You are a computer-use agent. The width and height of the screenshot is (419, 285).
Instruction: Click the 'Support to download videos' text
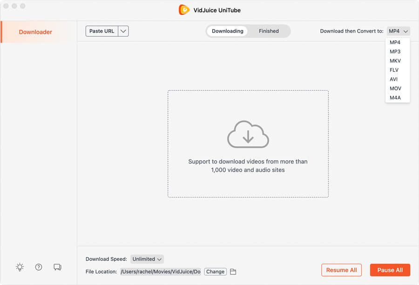[248, 165]
